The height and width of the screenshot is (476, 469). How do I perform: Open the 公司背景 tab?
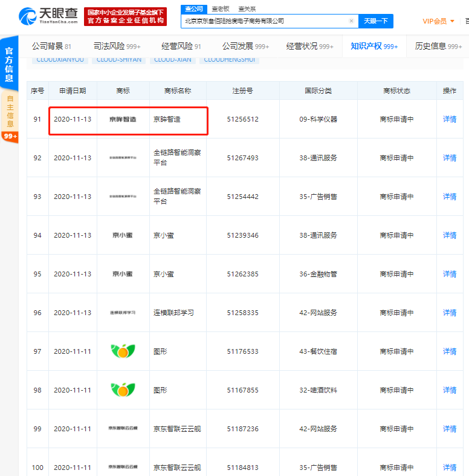pos(51,46)
